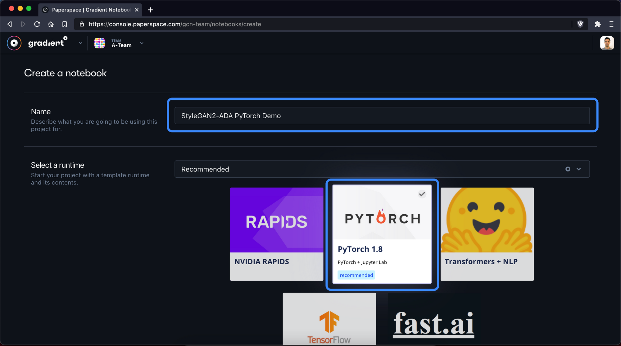The height and width of the screenshot is (346, 621).
Task: Open the A-Team team switcher chevron
Action: 142,43
